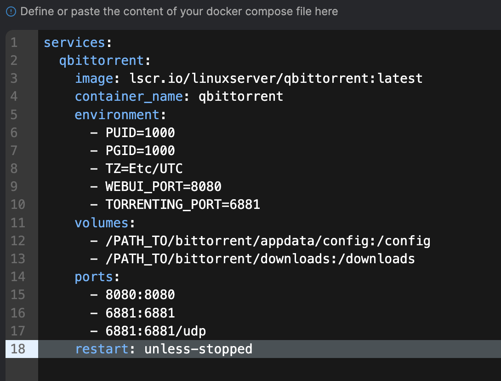The image size is (501, 381).
Task: Click the 'ports' key
Action: pos(94,277)
